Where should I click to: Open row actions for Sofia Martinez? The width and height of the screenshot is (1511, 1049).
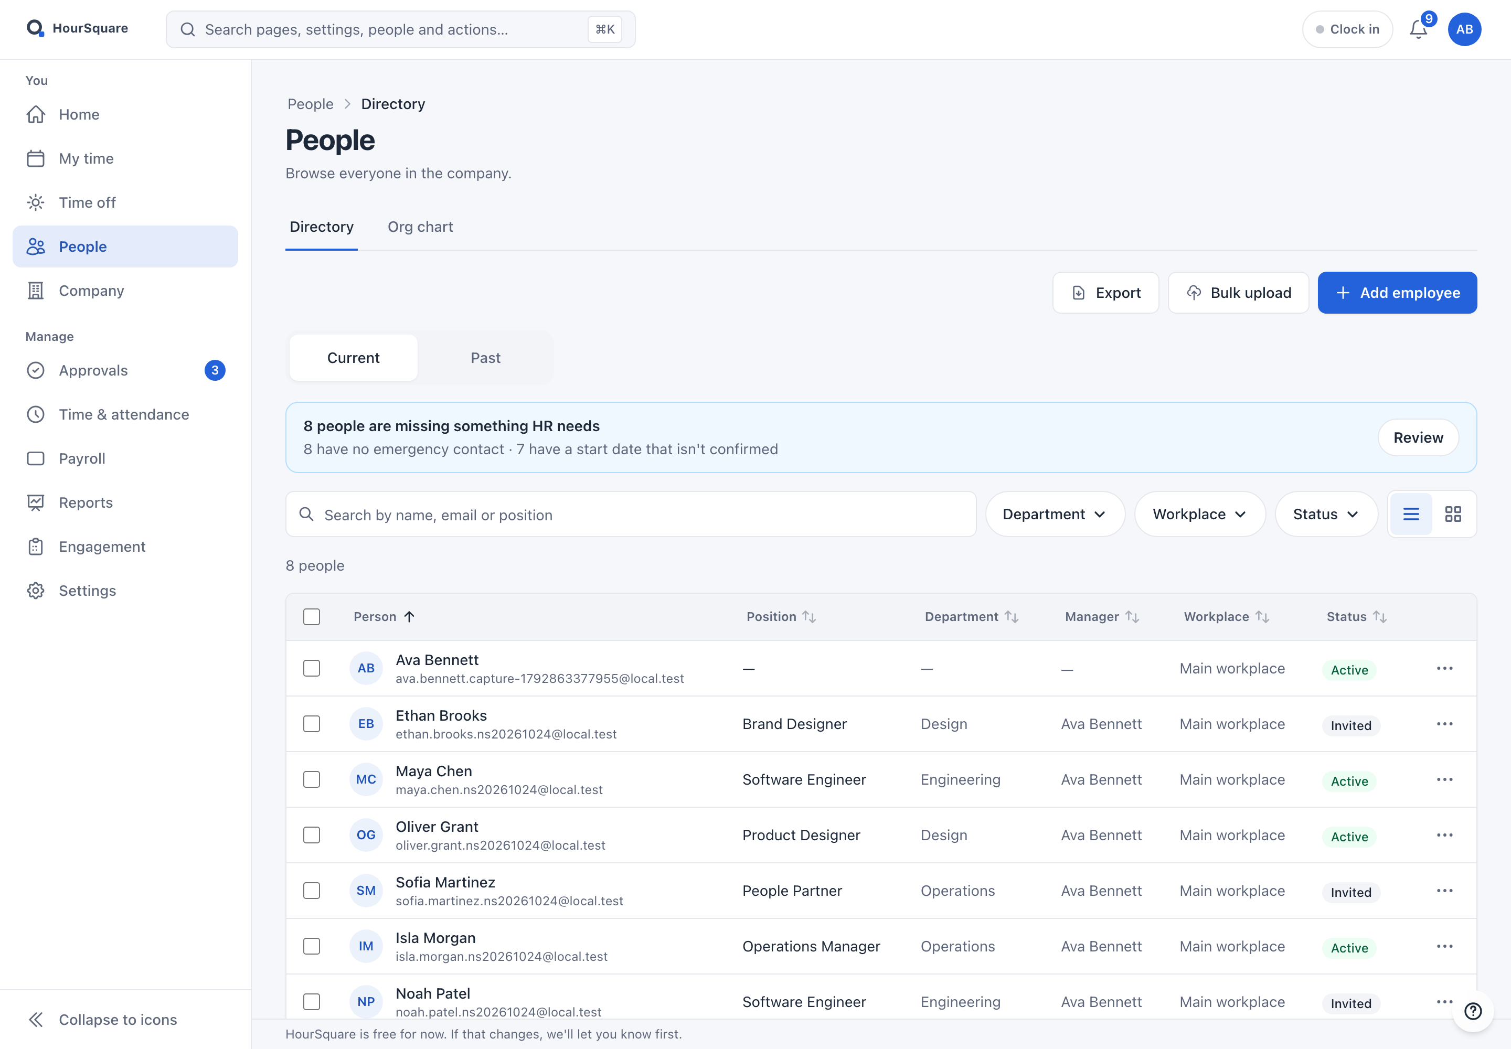[1444, 891]
